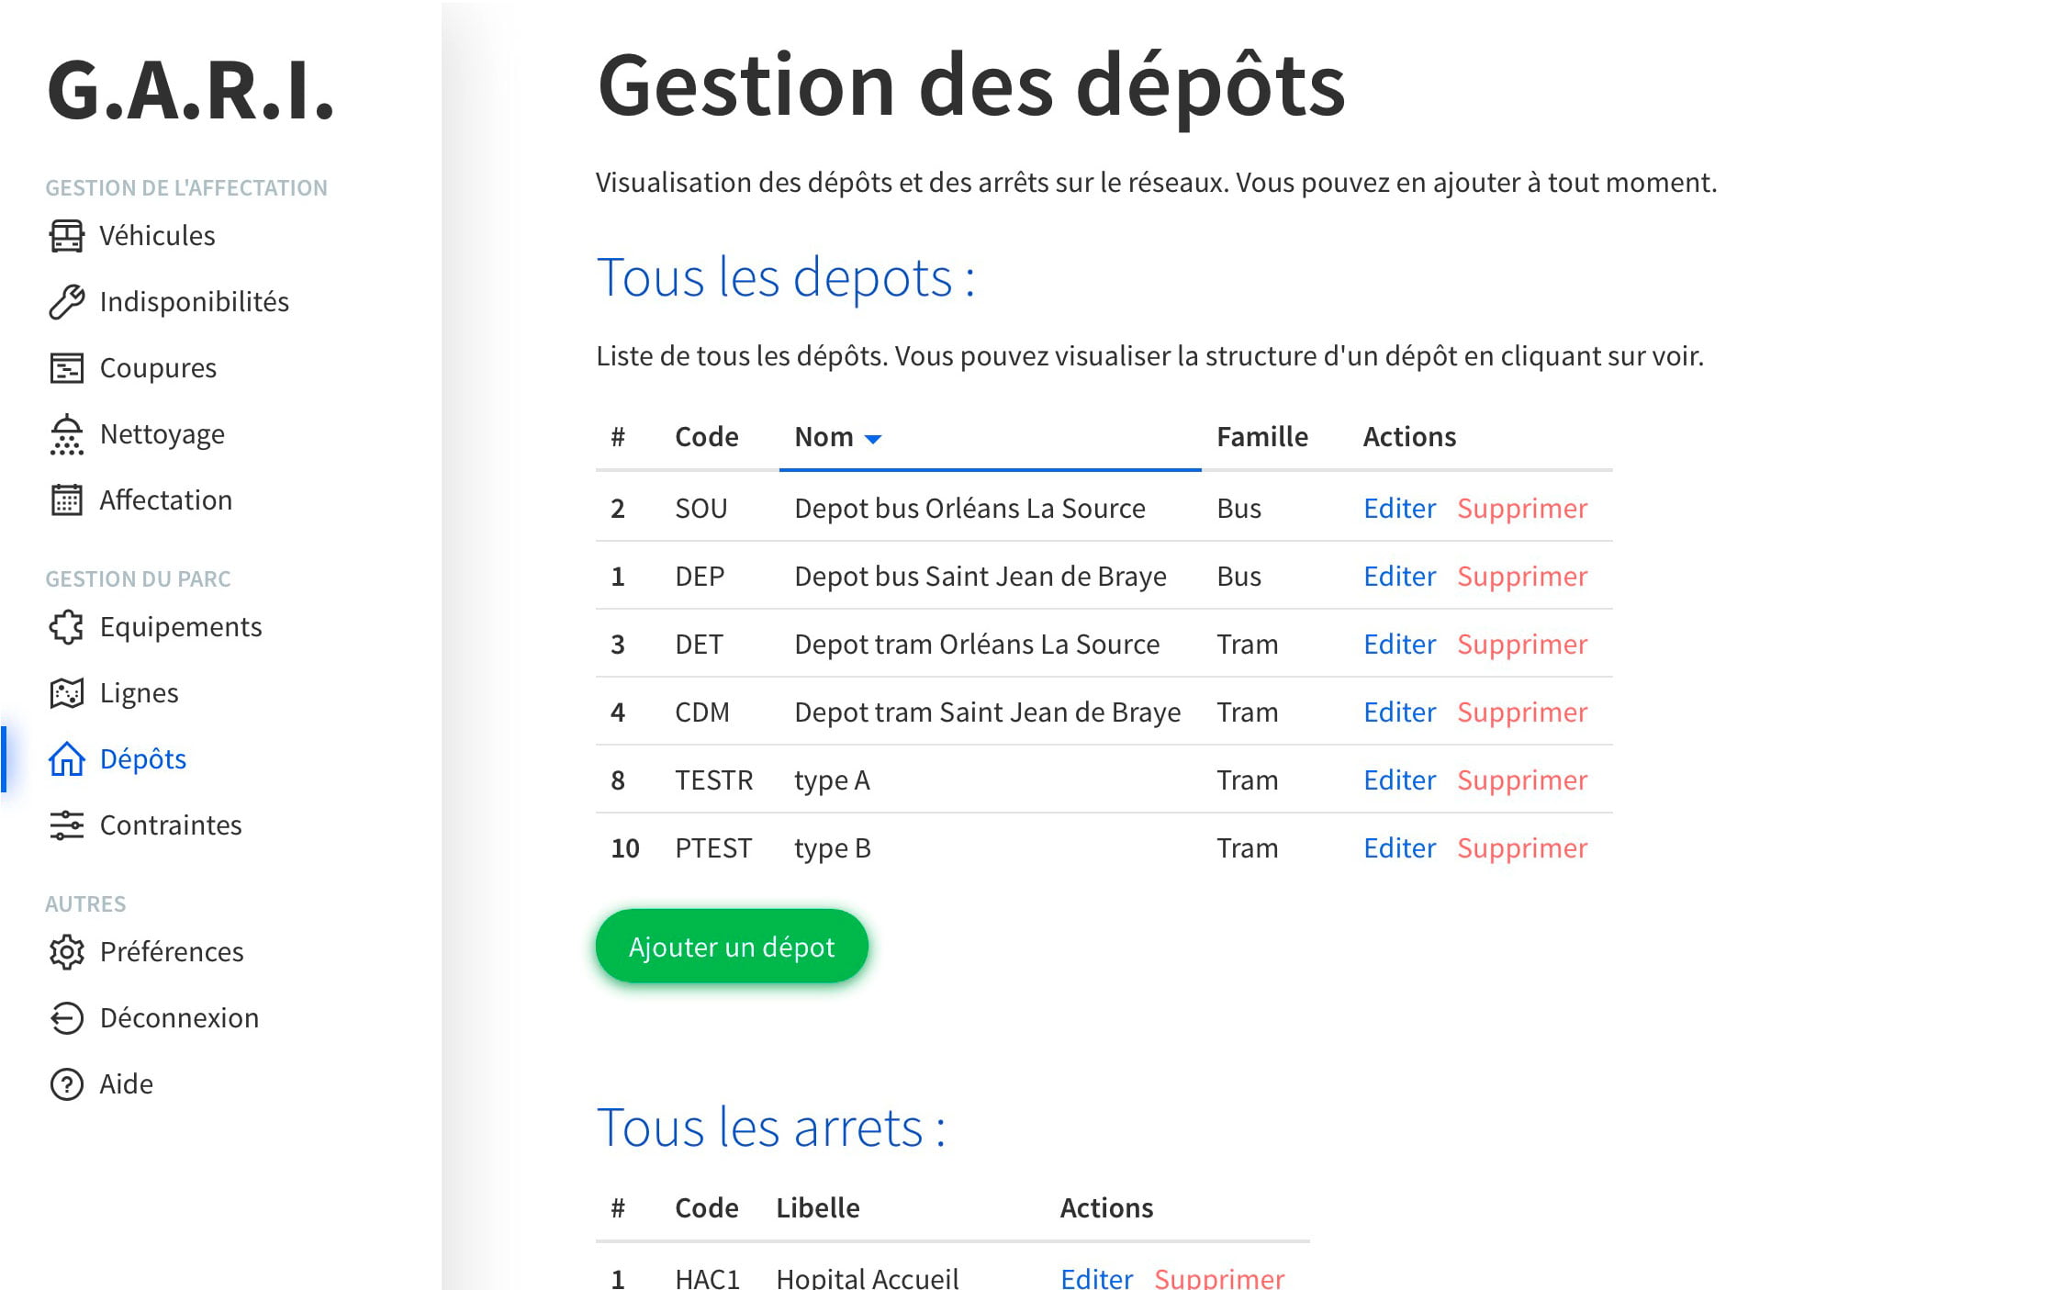This screenshot has width=2062, height=1290.
Task: Click the logout arrow icon for Déconnexion
Action: click(x=66, y=1018)
